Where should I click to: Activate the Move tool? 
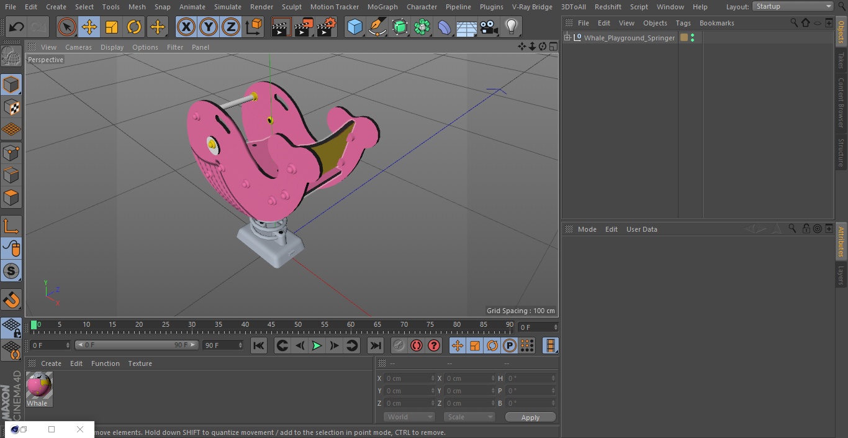pos(89,27)
